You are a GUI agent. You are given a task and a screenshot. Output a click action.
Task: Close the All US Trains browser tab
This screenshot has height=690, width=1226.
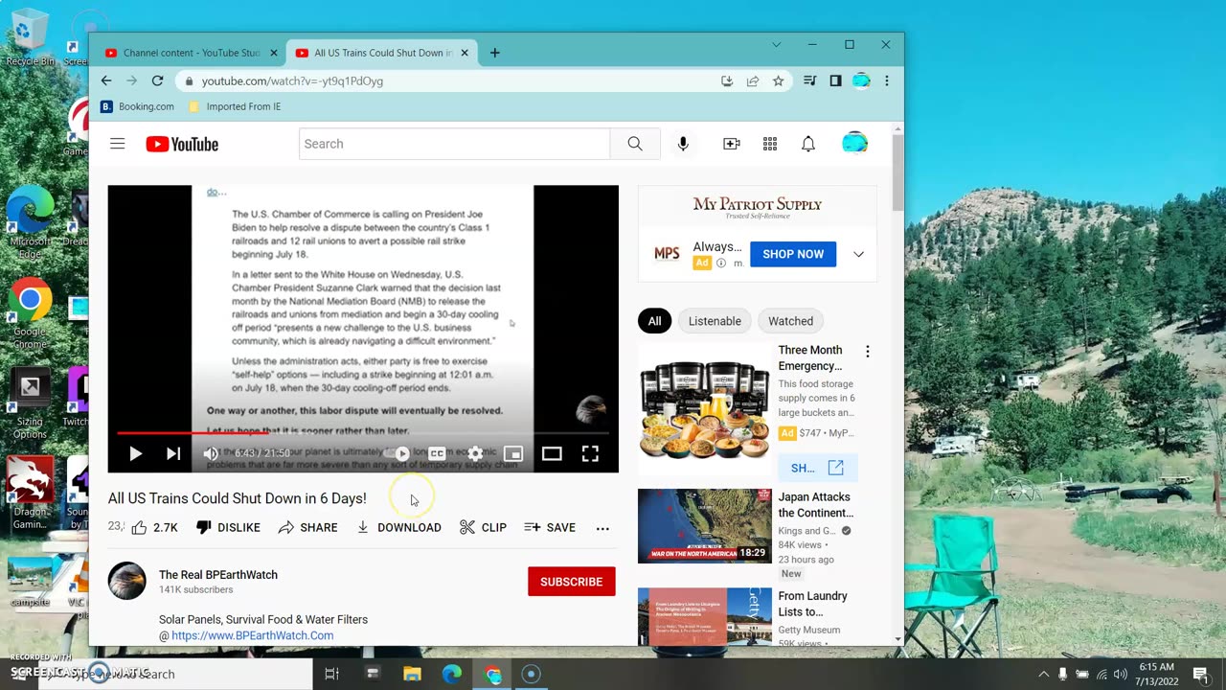(465, 53)
